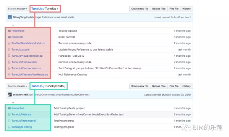Click '5 months ago' on TuneUpTests Properties row

click(x=182, y=108)
